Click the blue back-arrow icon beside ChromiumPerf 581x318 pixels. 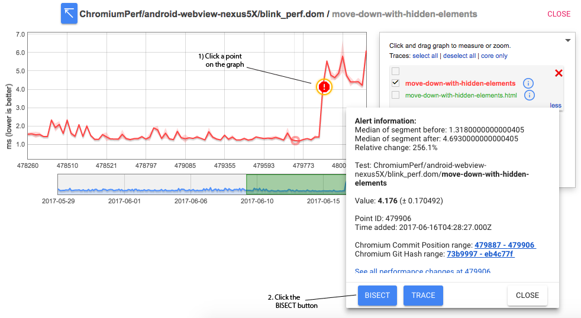(x=69, y=14)
